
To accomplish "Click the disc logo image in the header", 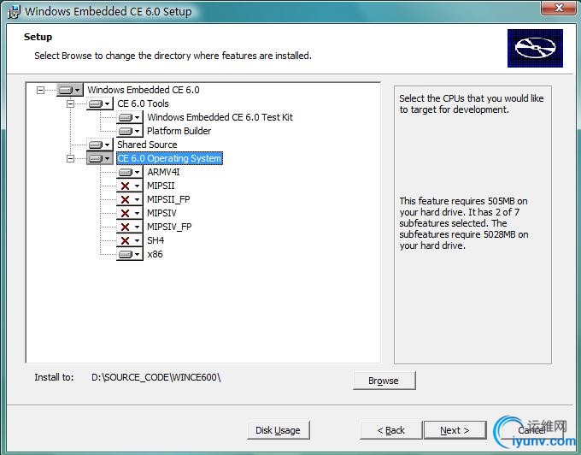I will click(535, 48).
